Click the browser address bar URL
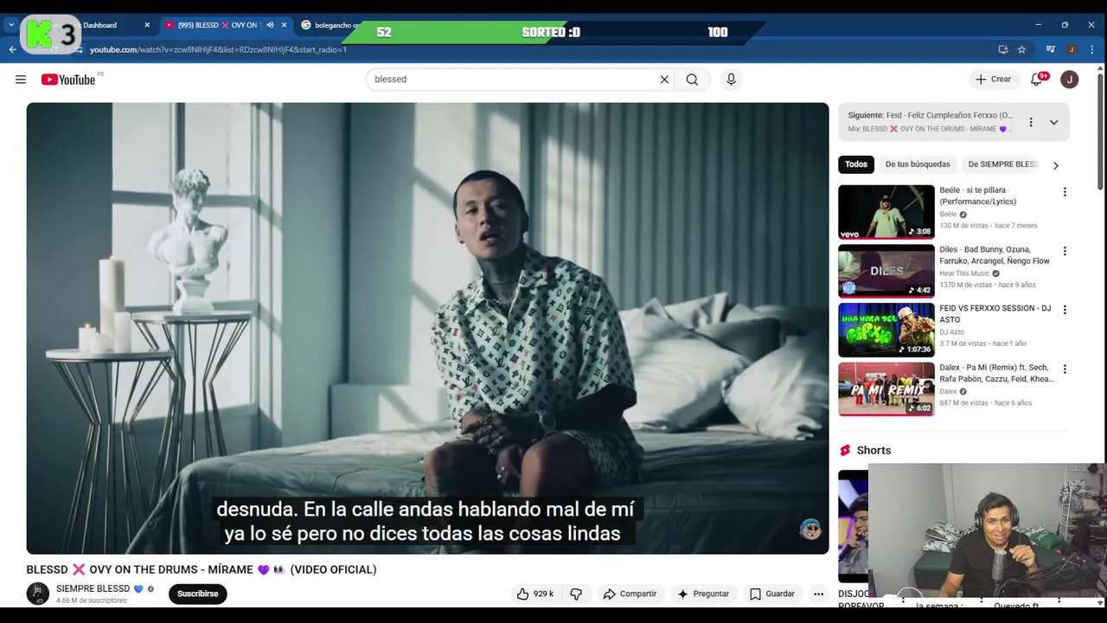The height and width of the screenshot is (623, 1107). click(x=218, y=49)
